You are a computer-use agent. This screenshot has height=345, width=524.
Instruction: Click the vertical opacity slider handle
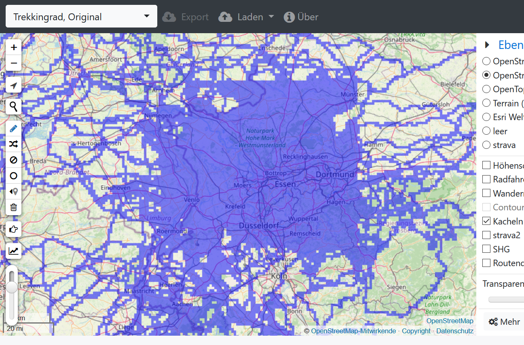tap(12, 287)
